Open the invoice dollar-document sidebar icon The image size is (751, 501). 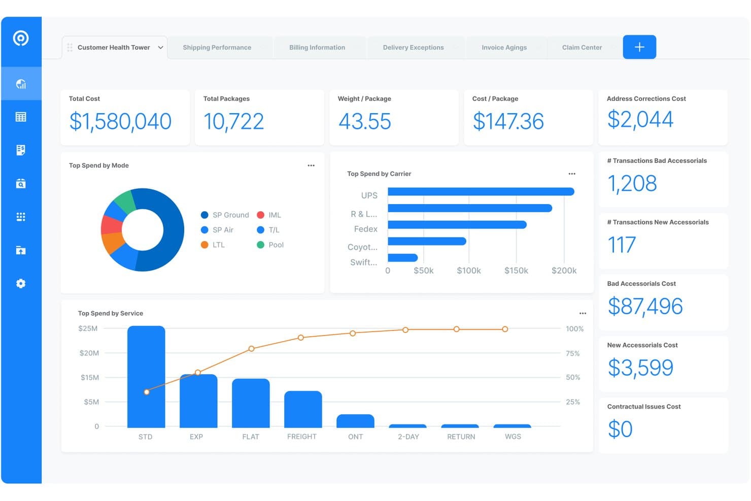coord(21,150)
